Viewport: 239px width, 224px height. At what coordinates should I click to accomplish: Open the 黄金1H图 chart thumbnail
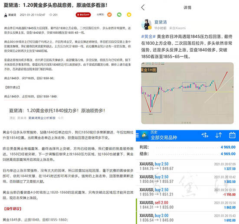[x=187, y=93]
